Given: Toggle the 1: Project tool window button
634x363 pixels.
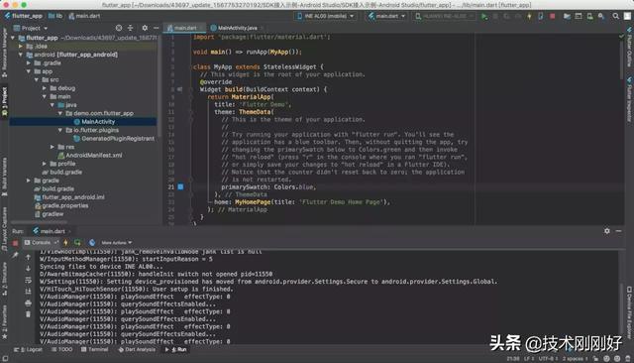Looking at the screenshot, I should coord(4,101).
